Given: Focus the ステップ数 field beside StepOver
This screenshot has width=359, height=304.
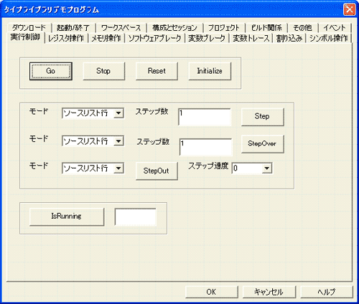Looking at the screenshot, I should [x=206, y=147].
